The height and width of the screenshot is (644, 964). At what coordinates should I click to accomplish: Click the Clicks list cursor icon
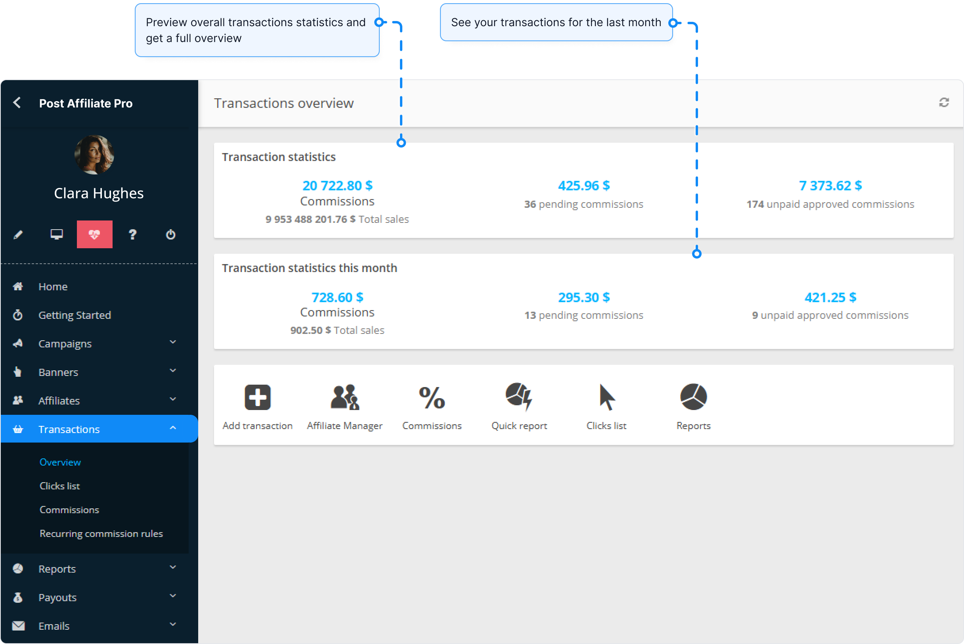606,397
